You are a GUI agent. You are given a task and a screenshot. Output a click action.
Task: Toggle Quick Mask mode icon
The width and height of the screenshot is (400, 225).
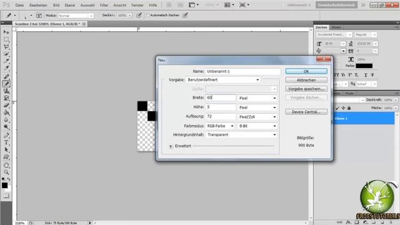[6, 196]
